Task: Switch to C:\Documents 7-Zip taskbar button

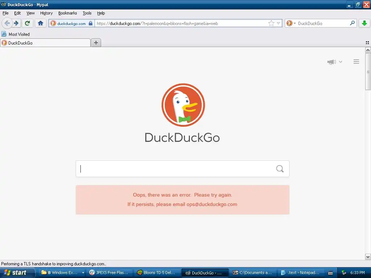Action: [x=253, y=273]
